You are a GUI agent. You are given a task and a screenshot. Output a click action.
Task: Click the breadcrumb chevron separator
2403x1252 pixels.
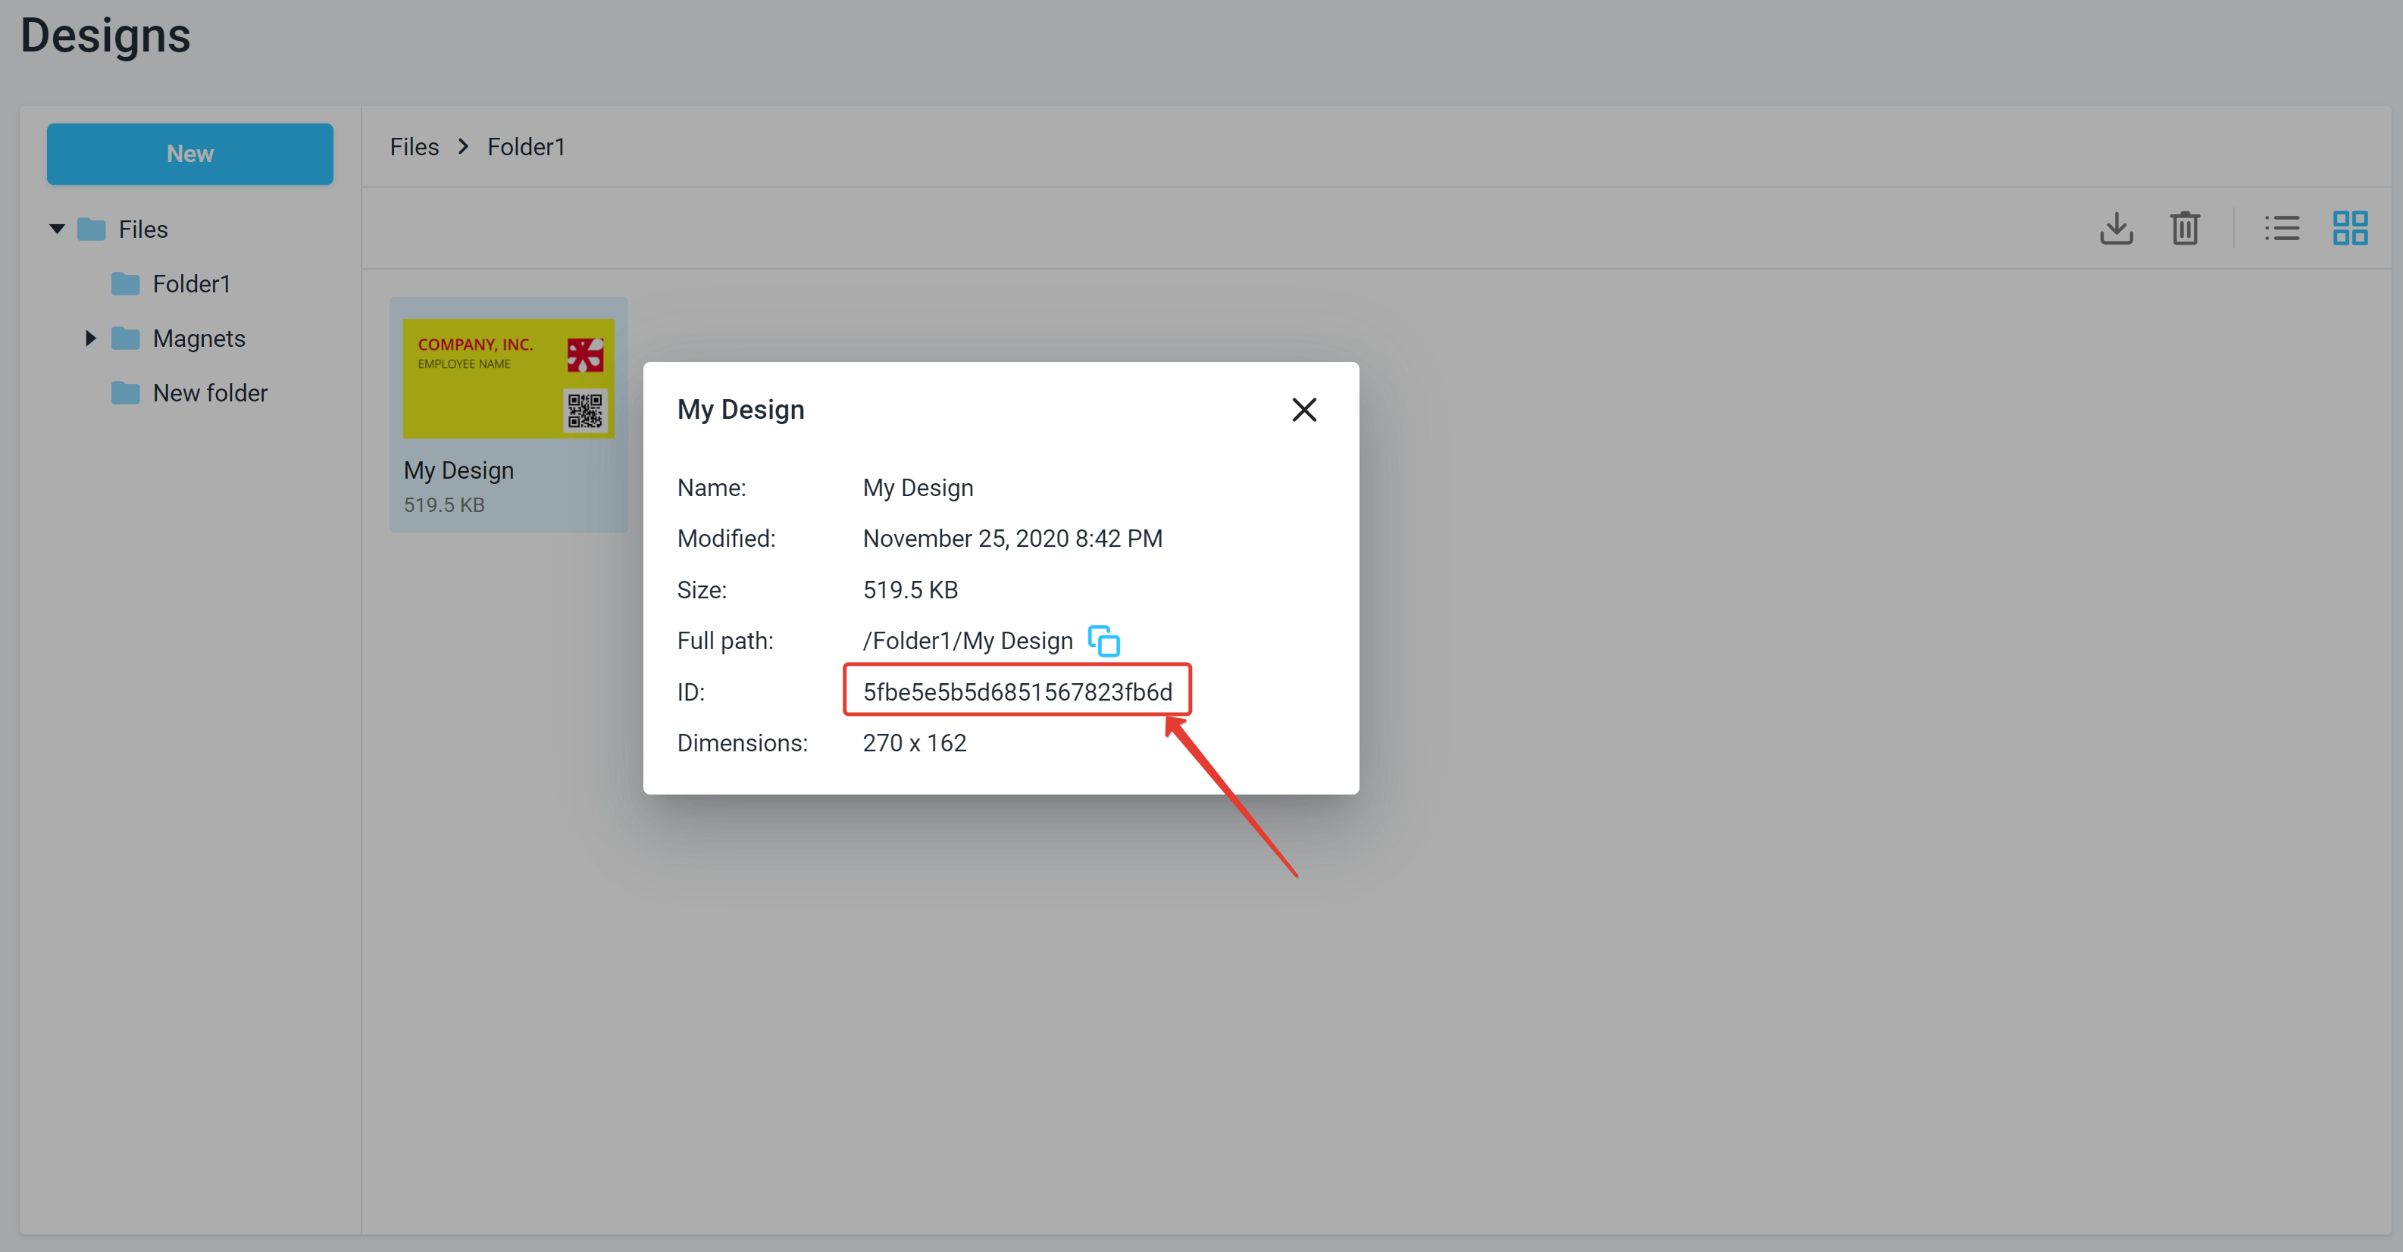pyautogui.click(x=463, y=147)
